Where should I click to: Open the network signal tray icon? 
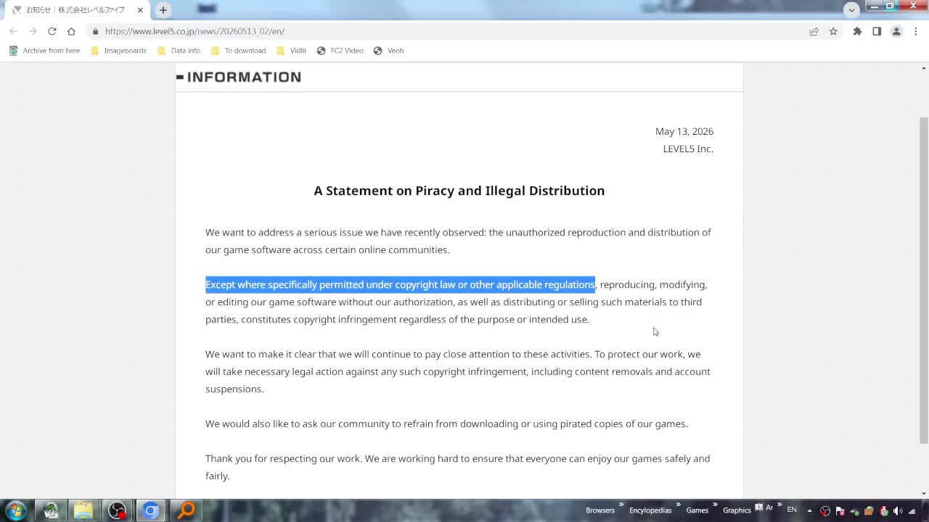912,510
